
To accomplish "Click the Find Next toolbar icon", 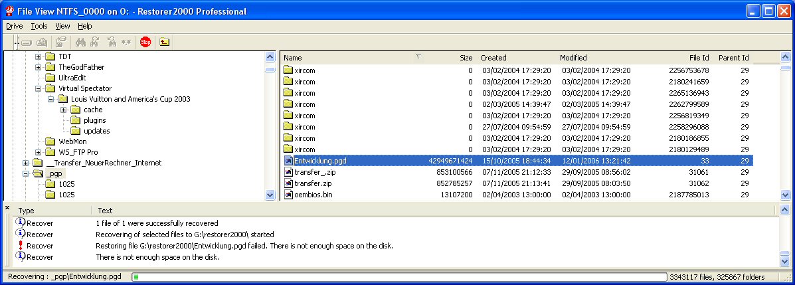I will pos(96,42).
